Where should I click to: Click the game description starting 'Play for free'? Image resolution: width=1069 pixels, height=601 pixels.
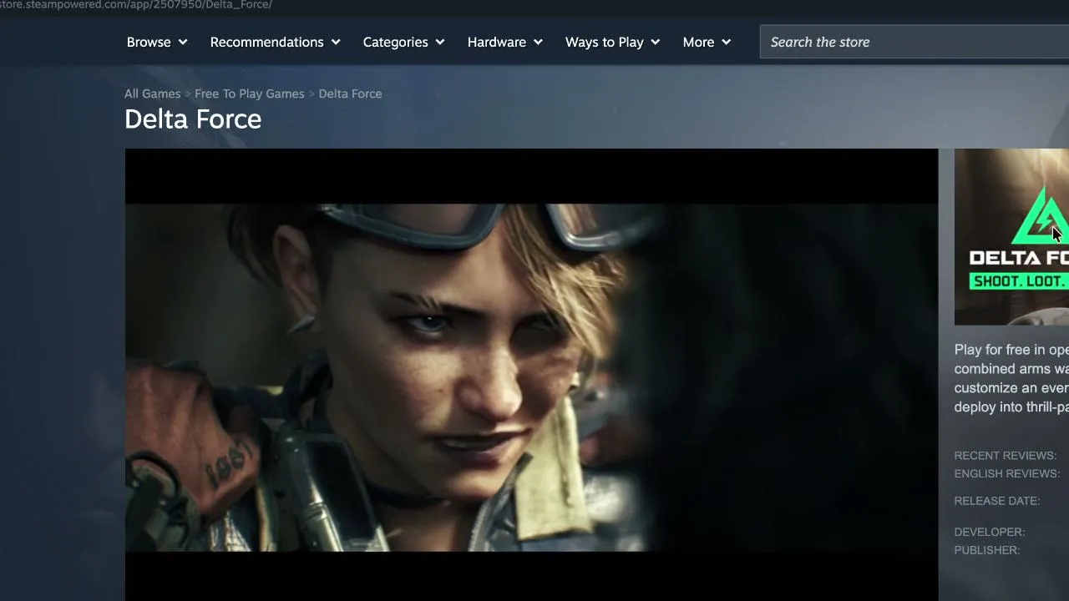pyautogui.click(x=1011, y=378)
